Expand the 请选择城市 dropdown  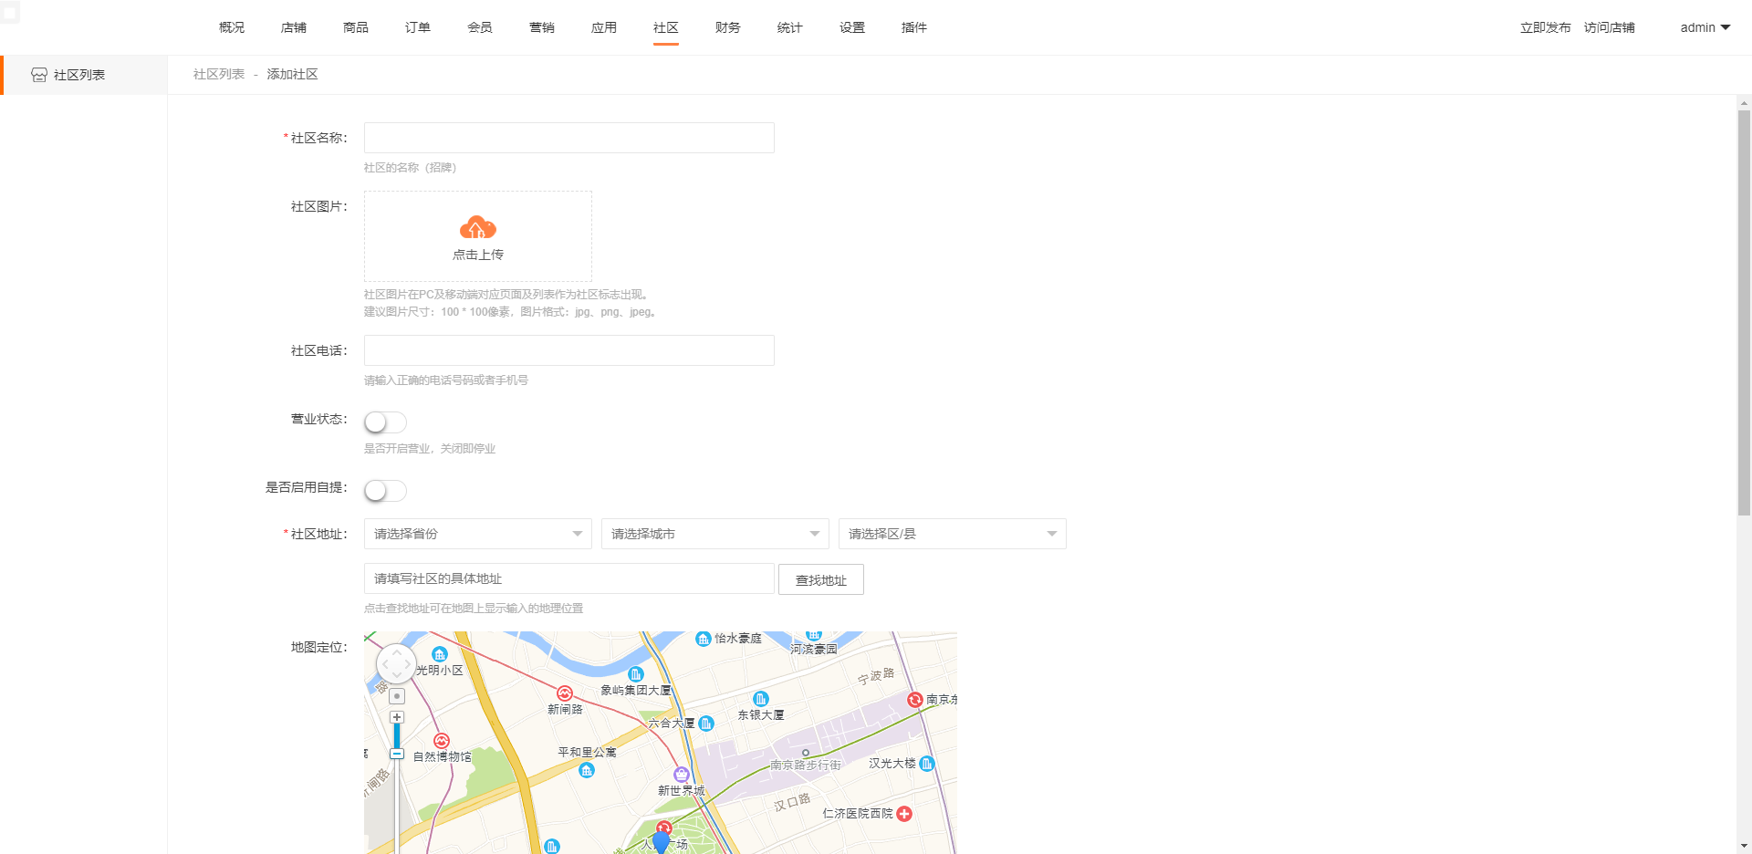click(714, 534)
